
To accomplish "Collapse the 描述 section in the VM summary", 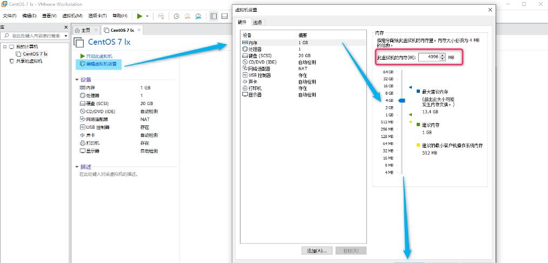I will click(77, 167).
